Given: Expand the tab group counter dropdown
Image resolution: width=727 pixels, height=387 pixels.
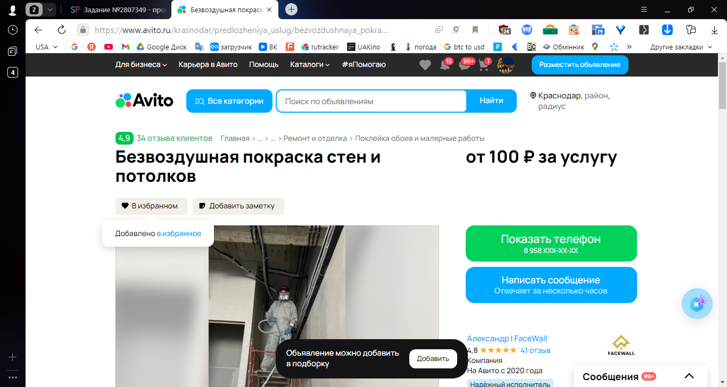Looking at the screenshot, I should 50,10.
